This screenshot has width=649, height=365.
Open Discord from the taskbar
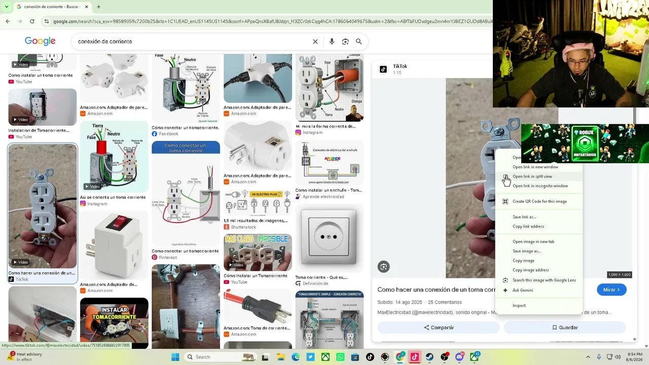point(459,357)
